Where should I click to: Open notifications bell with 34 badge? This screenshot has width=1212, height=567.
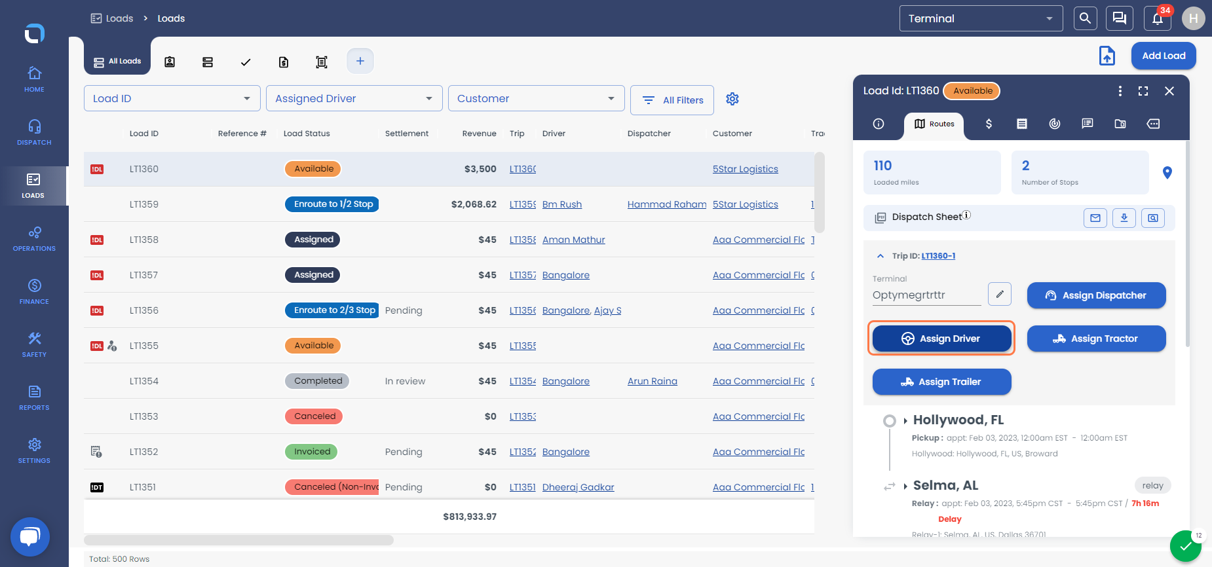point(1158,18)
